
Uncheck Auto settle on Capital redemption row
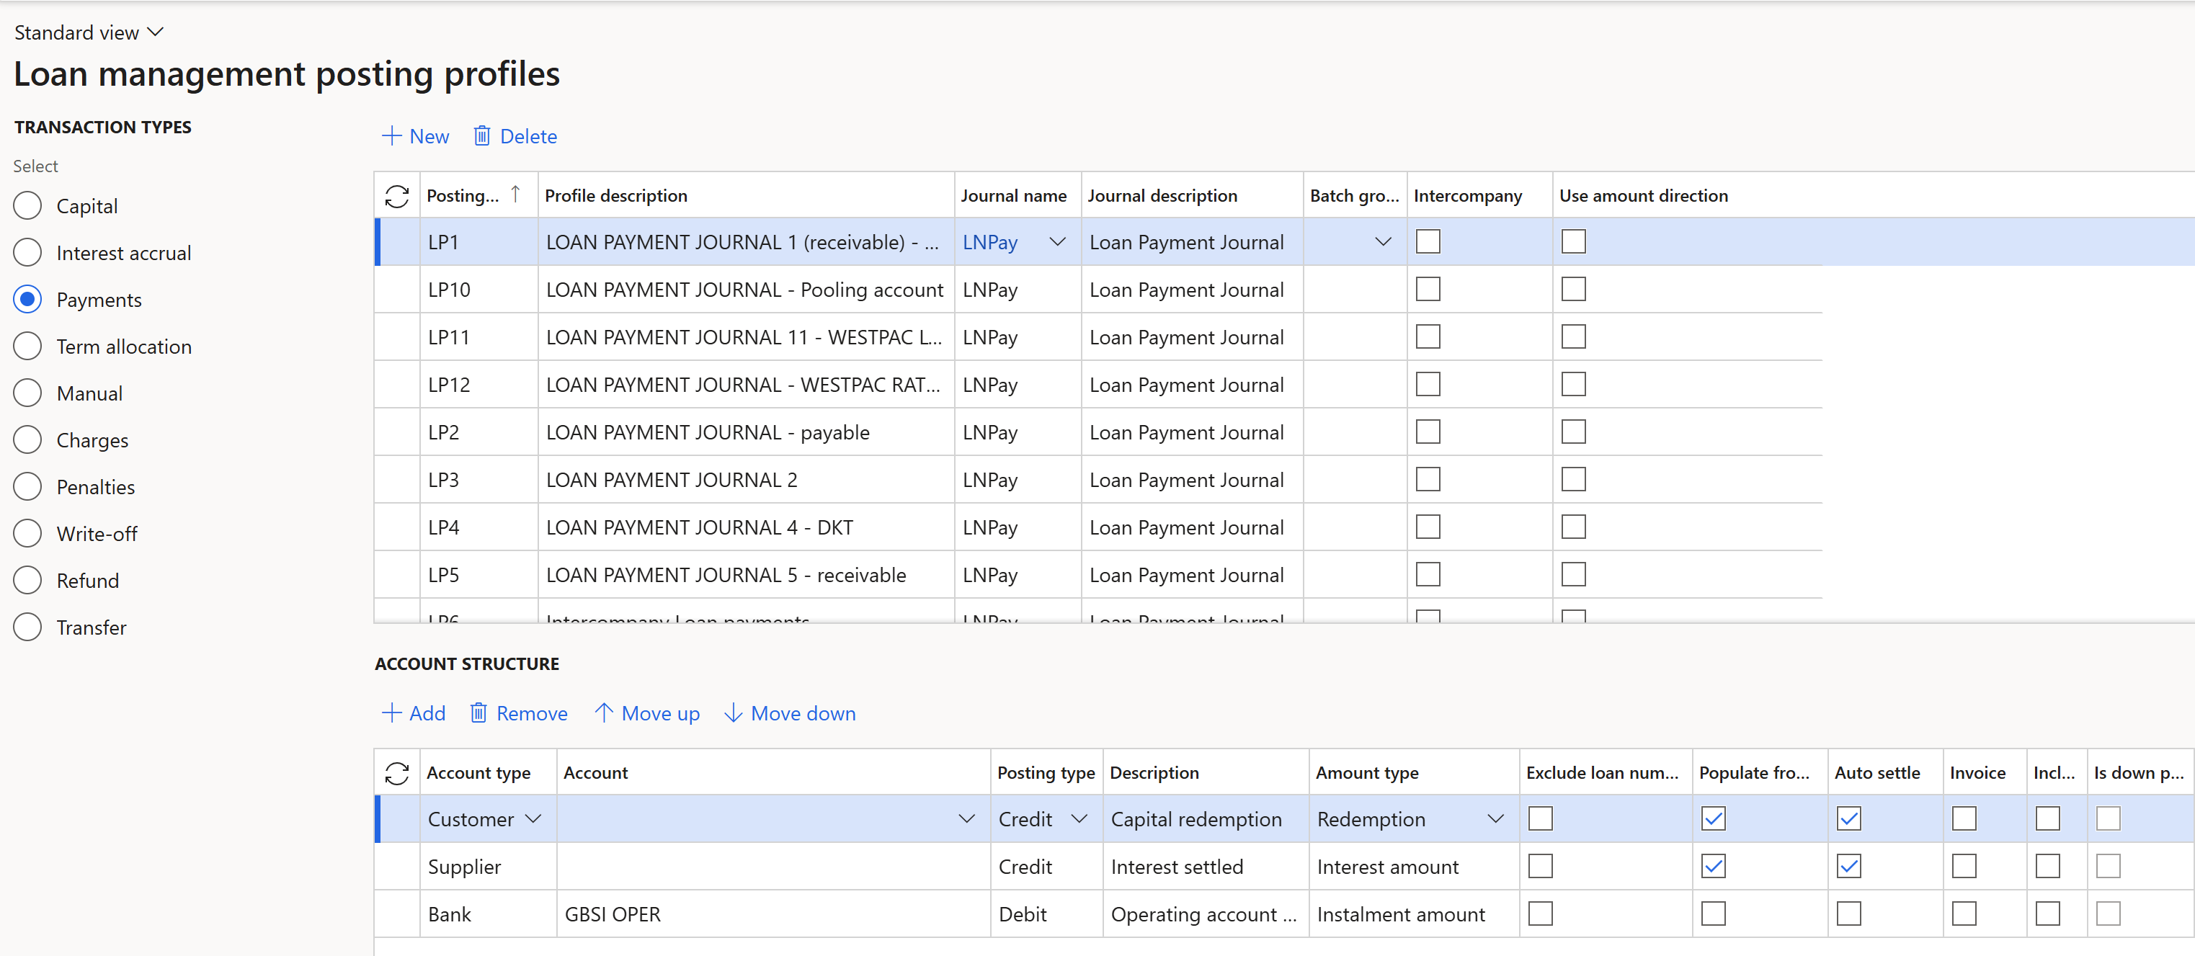(1848, 819)
